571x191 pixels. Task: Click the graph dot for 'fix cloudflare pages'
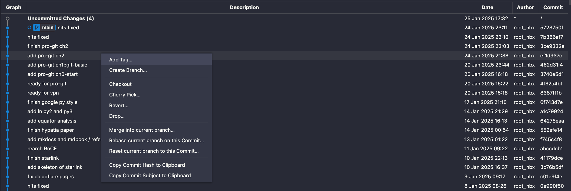(x=8, y=177)
